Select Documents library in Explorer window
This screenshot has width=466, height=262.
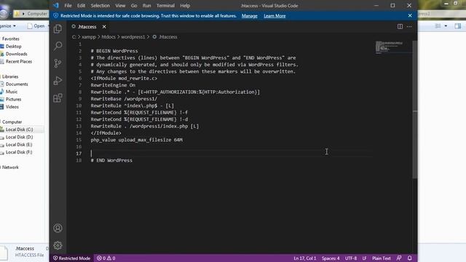coord(17,84)
